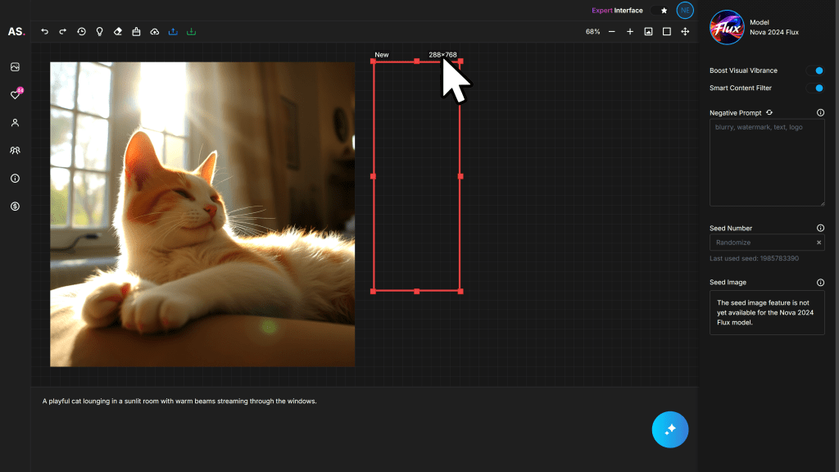The width and height of the screenshot is (839, 472).
Task: Click the undo arrow in toolbar
Action: tap(45, 32)
